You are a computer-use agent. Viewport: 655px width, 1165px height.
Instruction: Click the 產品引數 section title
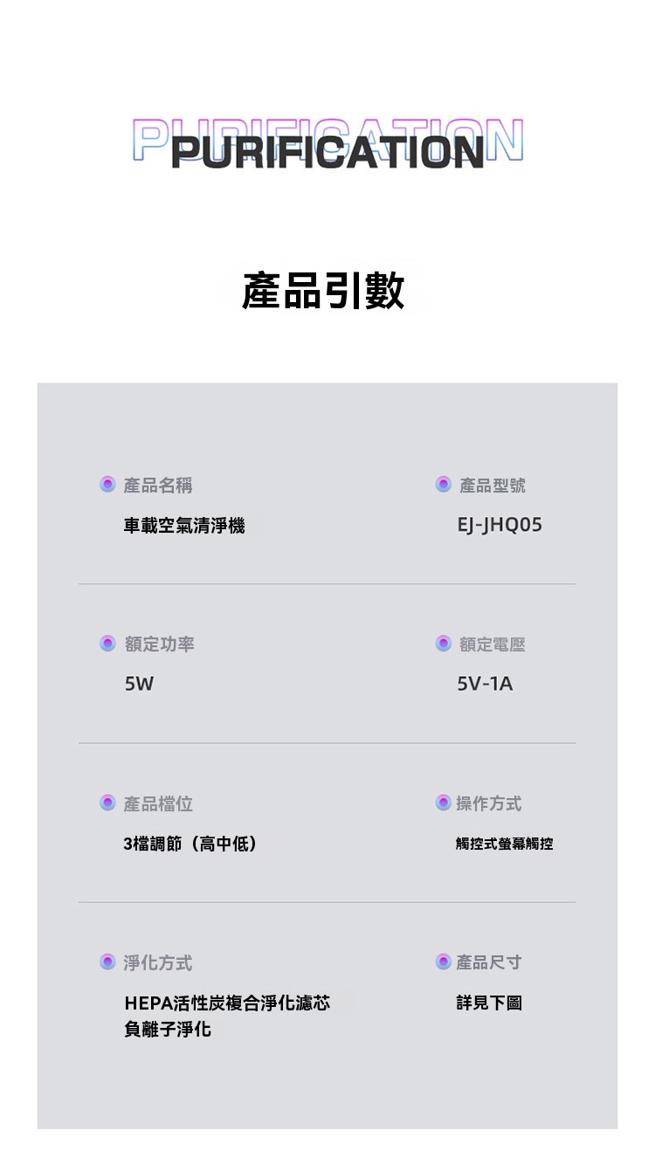pos(323,290)
